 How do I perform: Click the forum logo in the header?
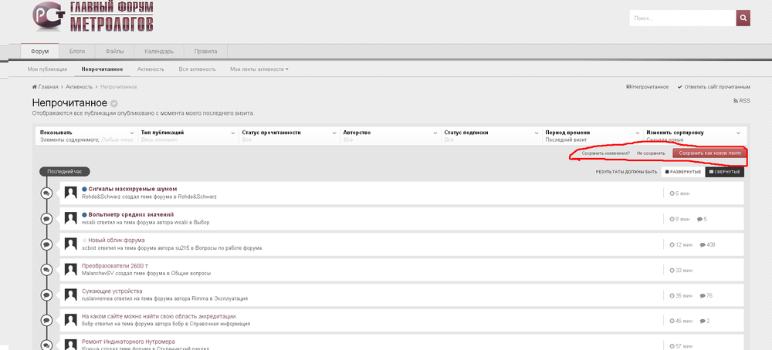(x=93, y=17)
